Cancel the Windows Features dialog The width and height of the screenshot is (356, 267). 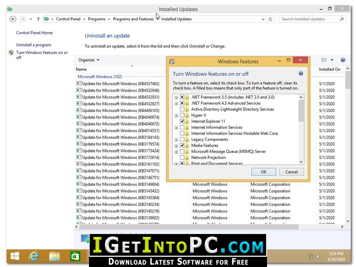click(292, 172)
